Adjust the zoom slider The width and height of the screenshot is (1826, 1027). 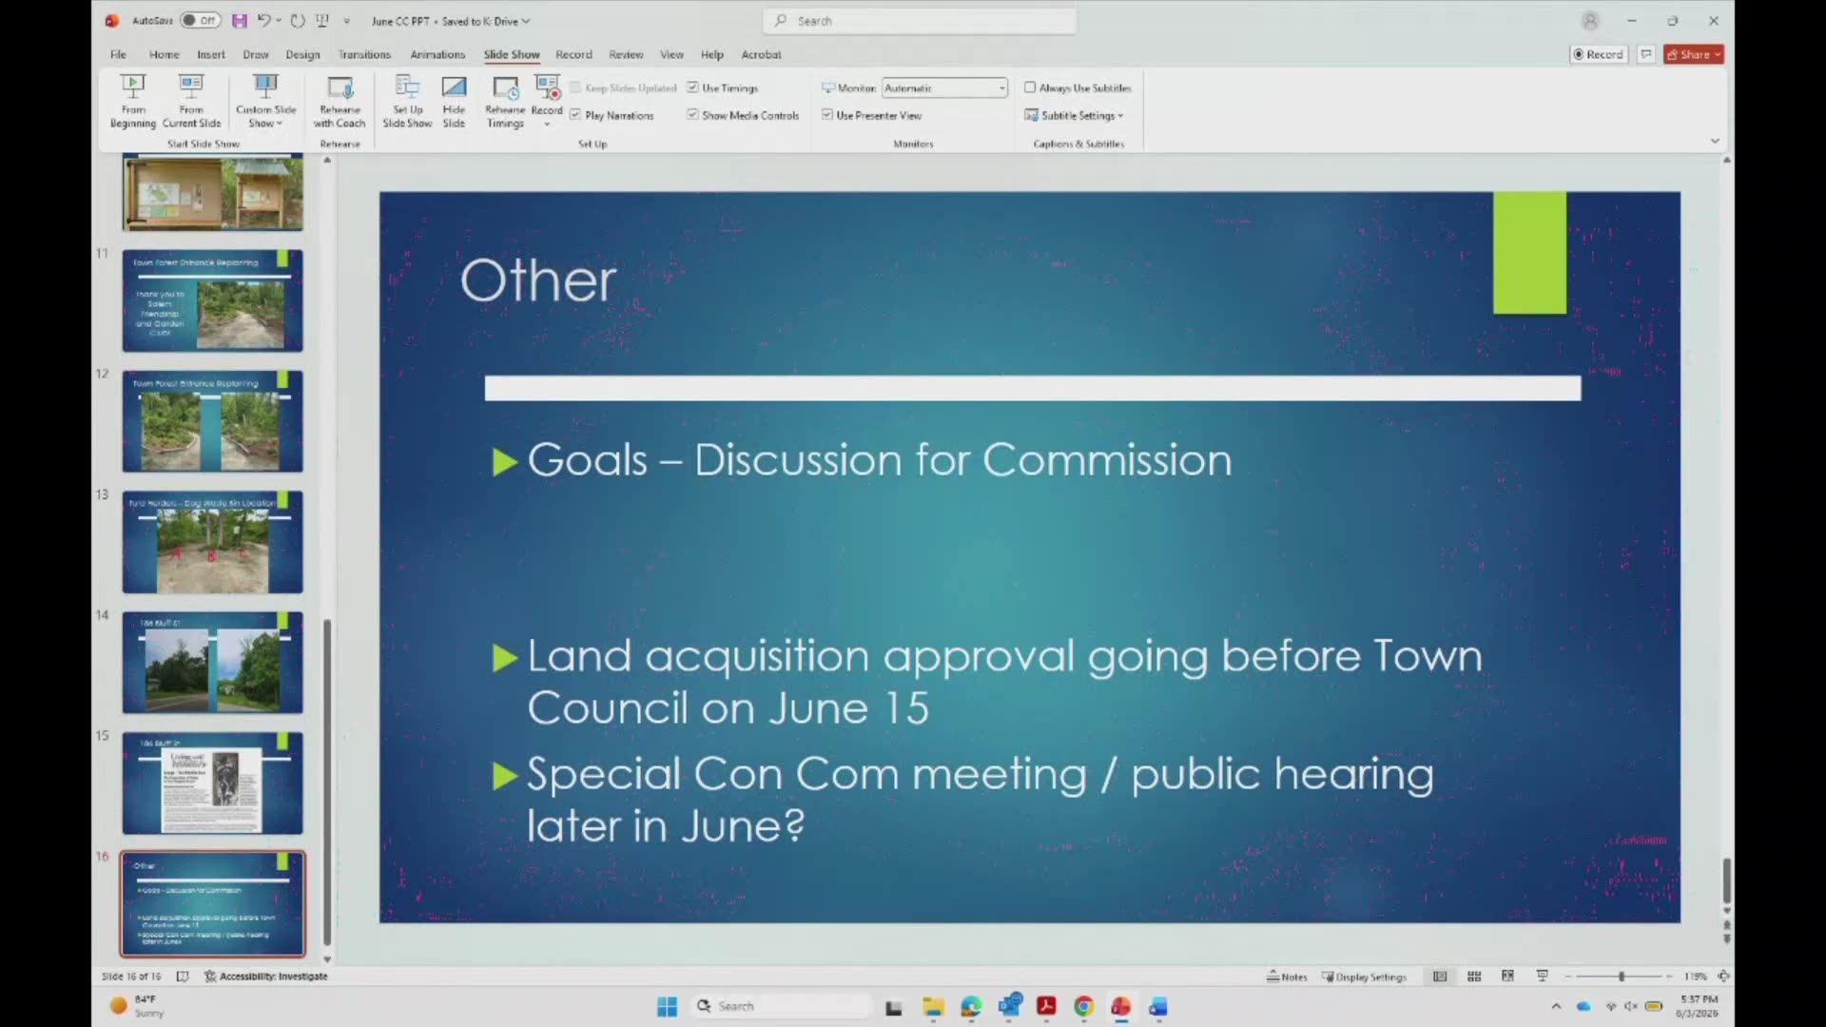(1621, 977)
